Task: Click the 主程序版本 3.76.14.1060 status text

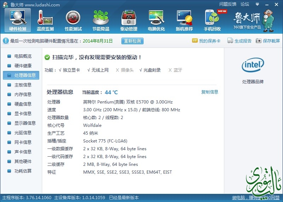Action: (27, 198)
